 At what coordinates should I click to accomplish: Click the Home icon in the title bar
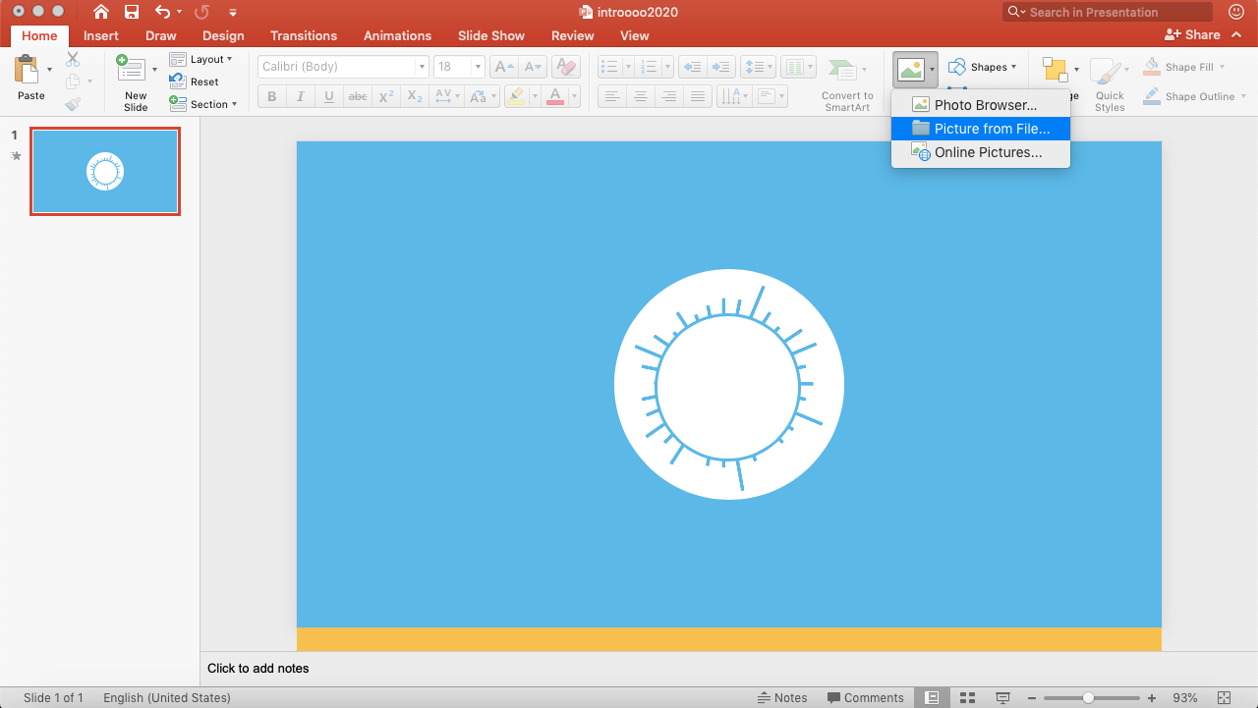(101, 13)
